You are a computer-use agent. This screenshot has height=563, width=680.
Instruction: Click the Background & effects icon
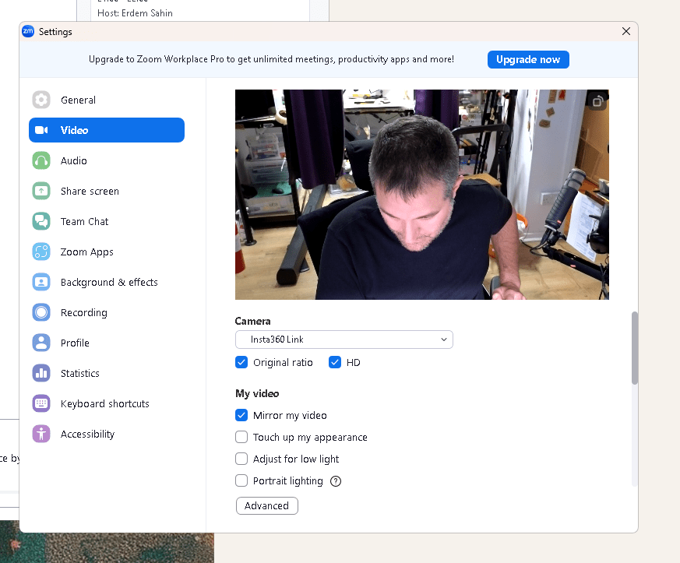click(41, 282)
